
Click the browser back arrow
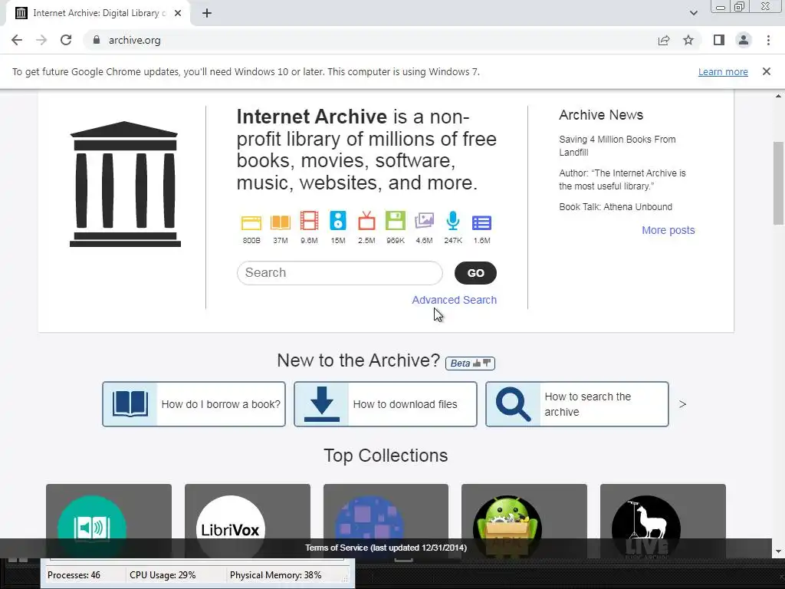(17, 40)
